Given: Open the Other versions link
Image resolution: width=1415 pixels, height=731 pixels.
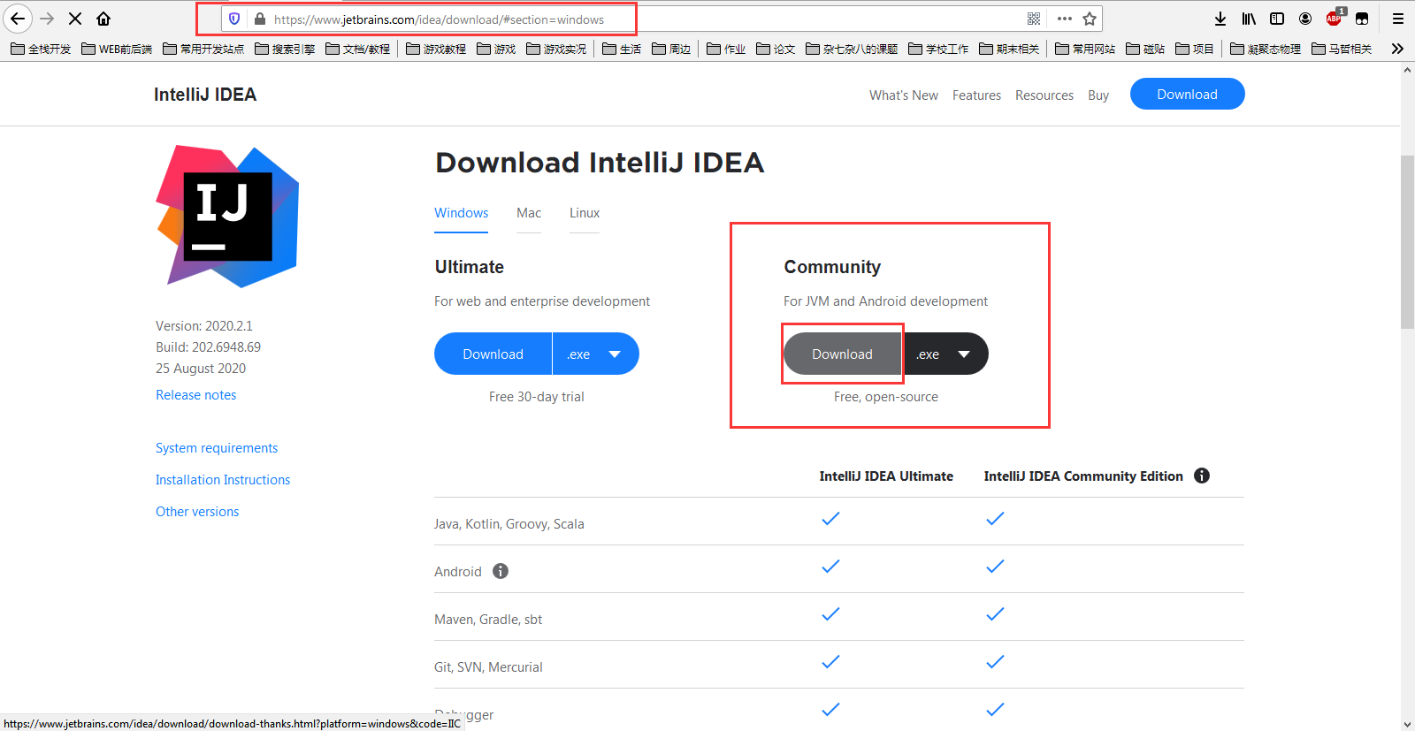Looking at the screenshot, I should pyautogui.click(x=197, y=512).
